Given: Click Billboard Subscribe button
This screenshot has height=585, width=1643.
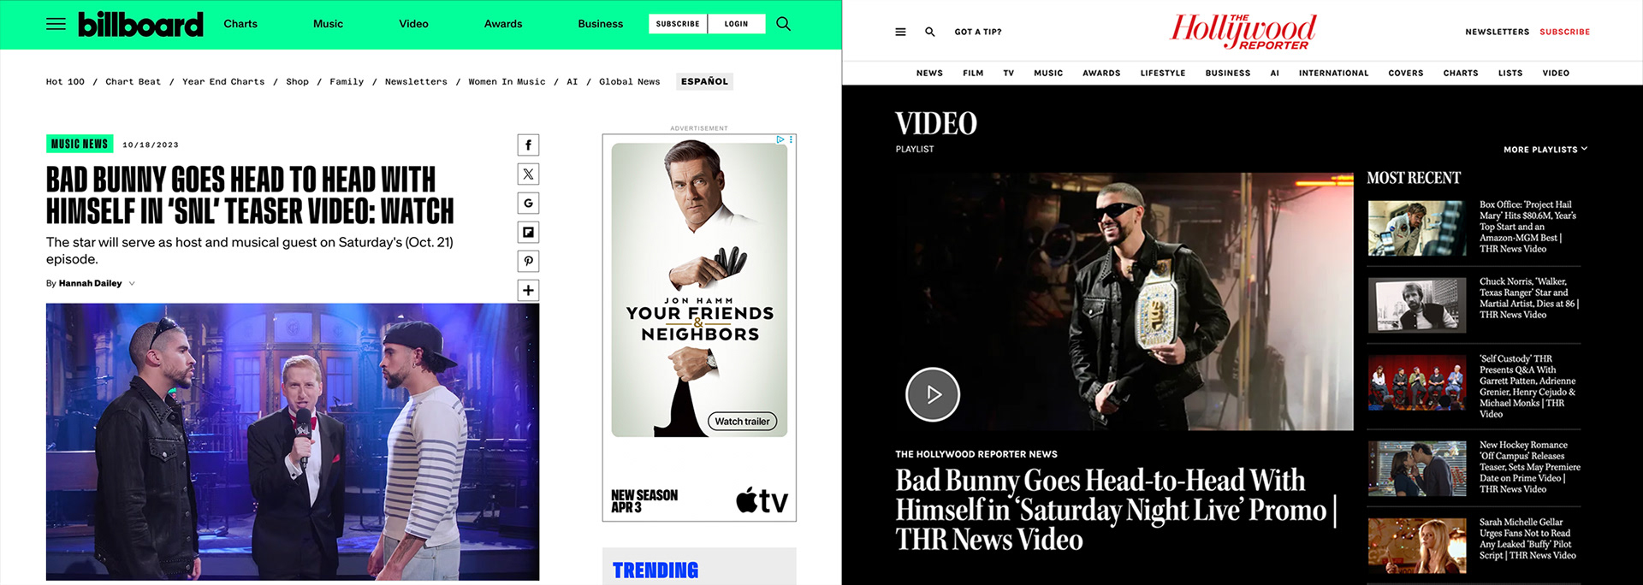Looking at the screenshot, I should [678, 24].
